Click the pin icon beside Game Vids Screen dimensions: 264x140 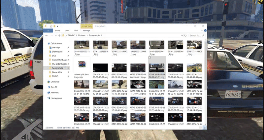tap(68, 72)
